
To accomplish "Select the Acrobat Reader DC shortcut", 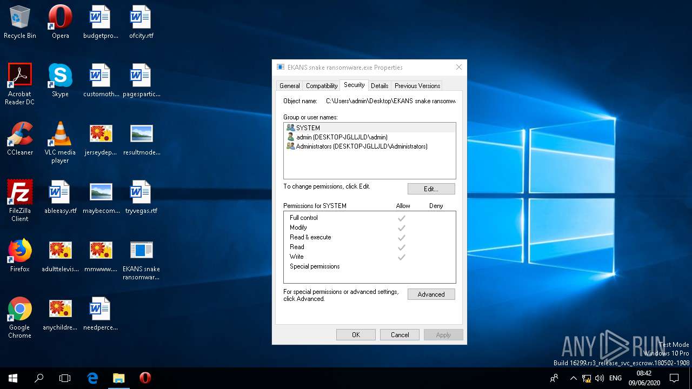I will [x=20, y=84].
